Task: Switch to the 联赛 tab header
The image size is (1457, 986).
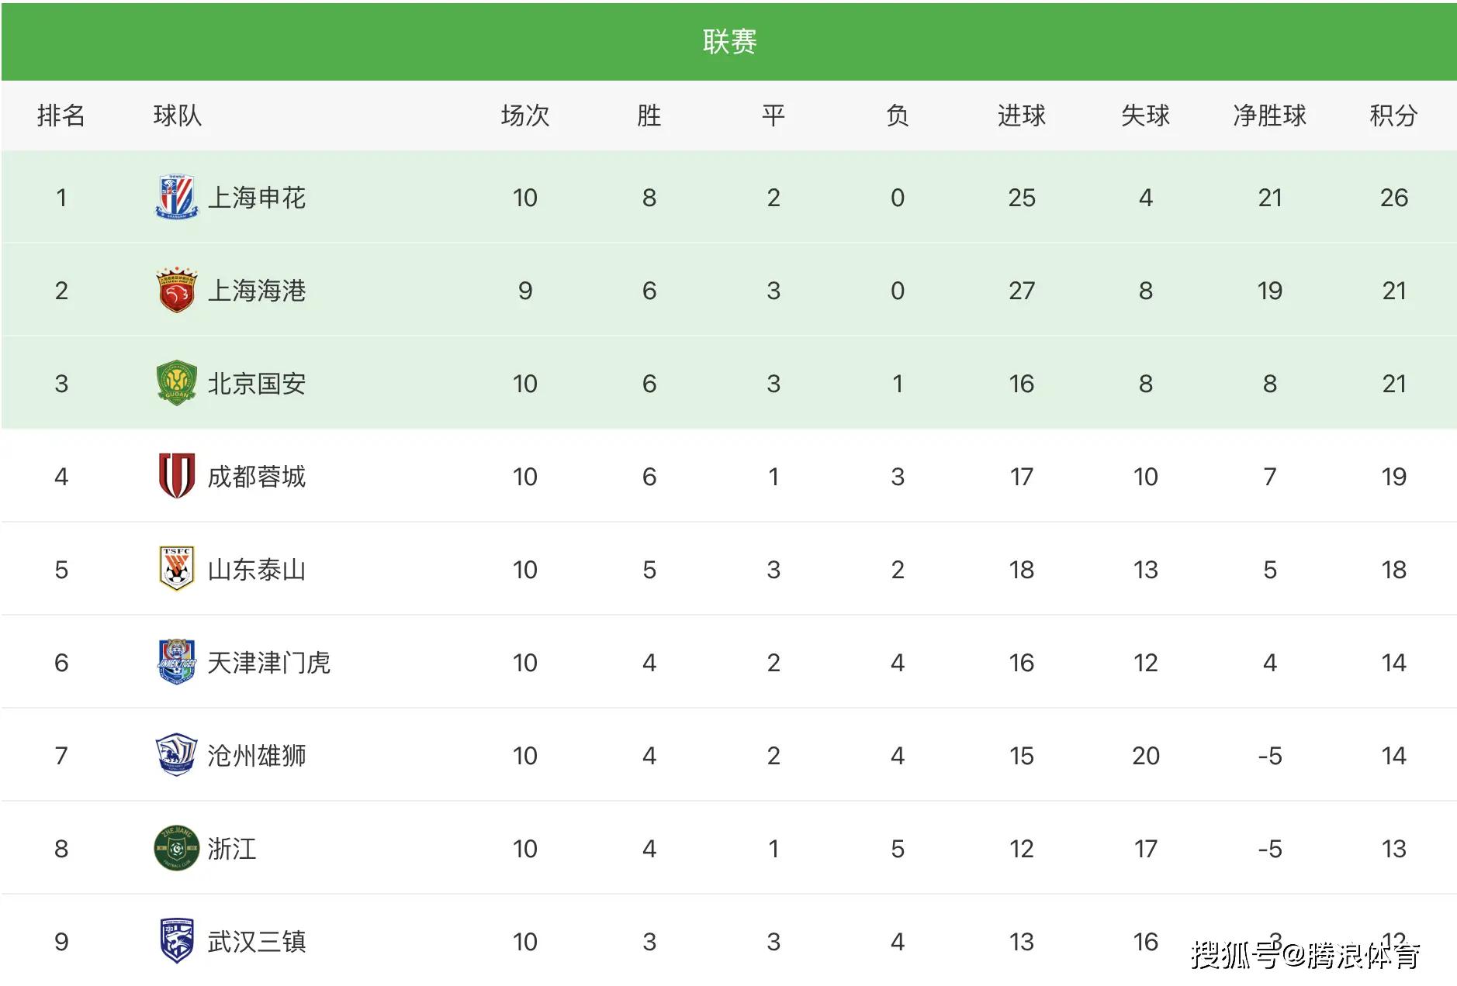Action: pyautogui.click(x=729, y=41)
